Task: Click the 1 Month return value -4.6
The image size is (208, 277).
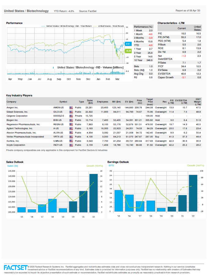Action: [150, 34]
